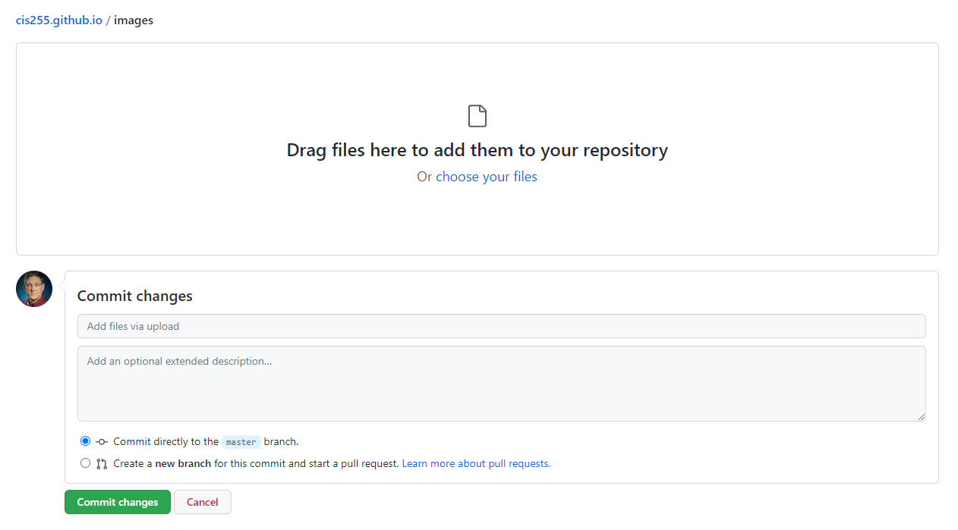
Task: Click the git commit icon beside 'Commit directly'
Action: coord(102,442)
